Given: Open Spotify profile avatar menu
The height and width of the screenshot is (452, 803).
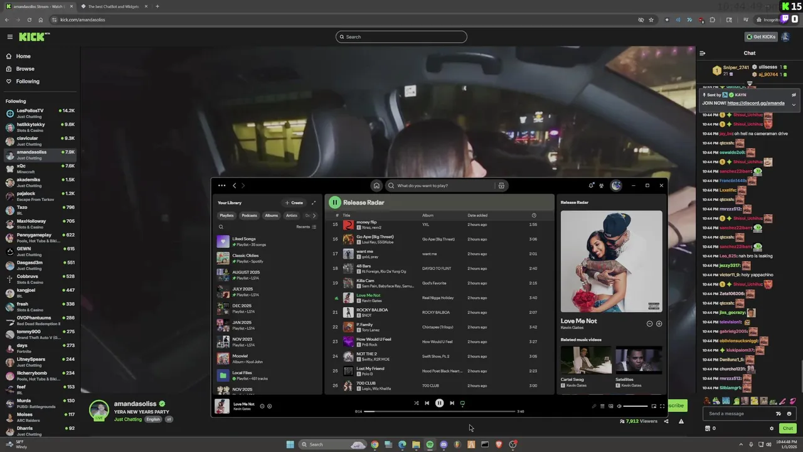Looking at the screenshot, I should click(x=616, y=185).
